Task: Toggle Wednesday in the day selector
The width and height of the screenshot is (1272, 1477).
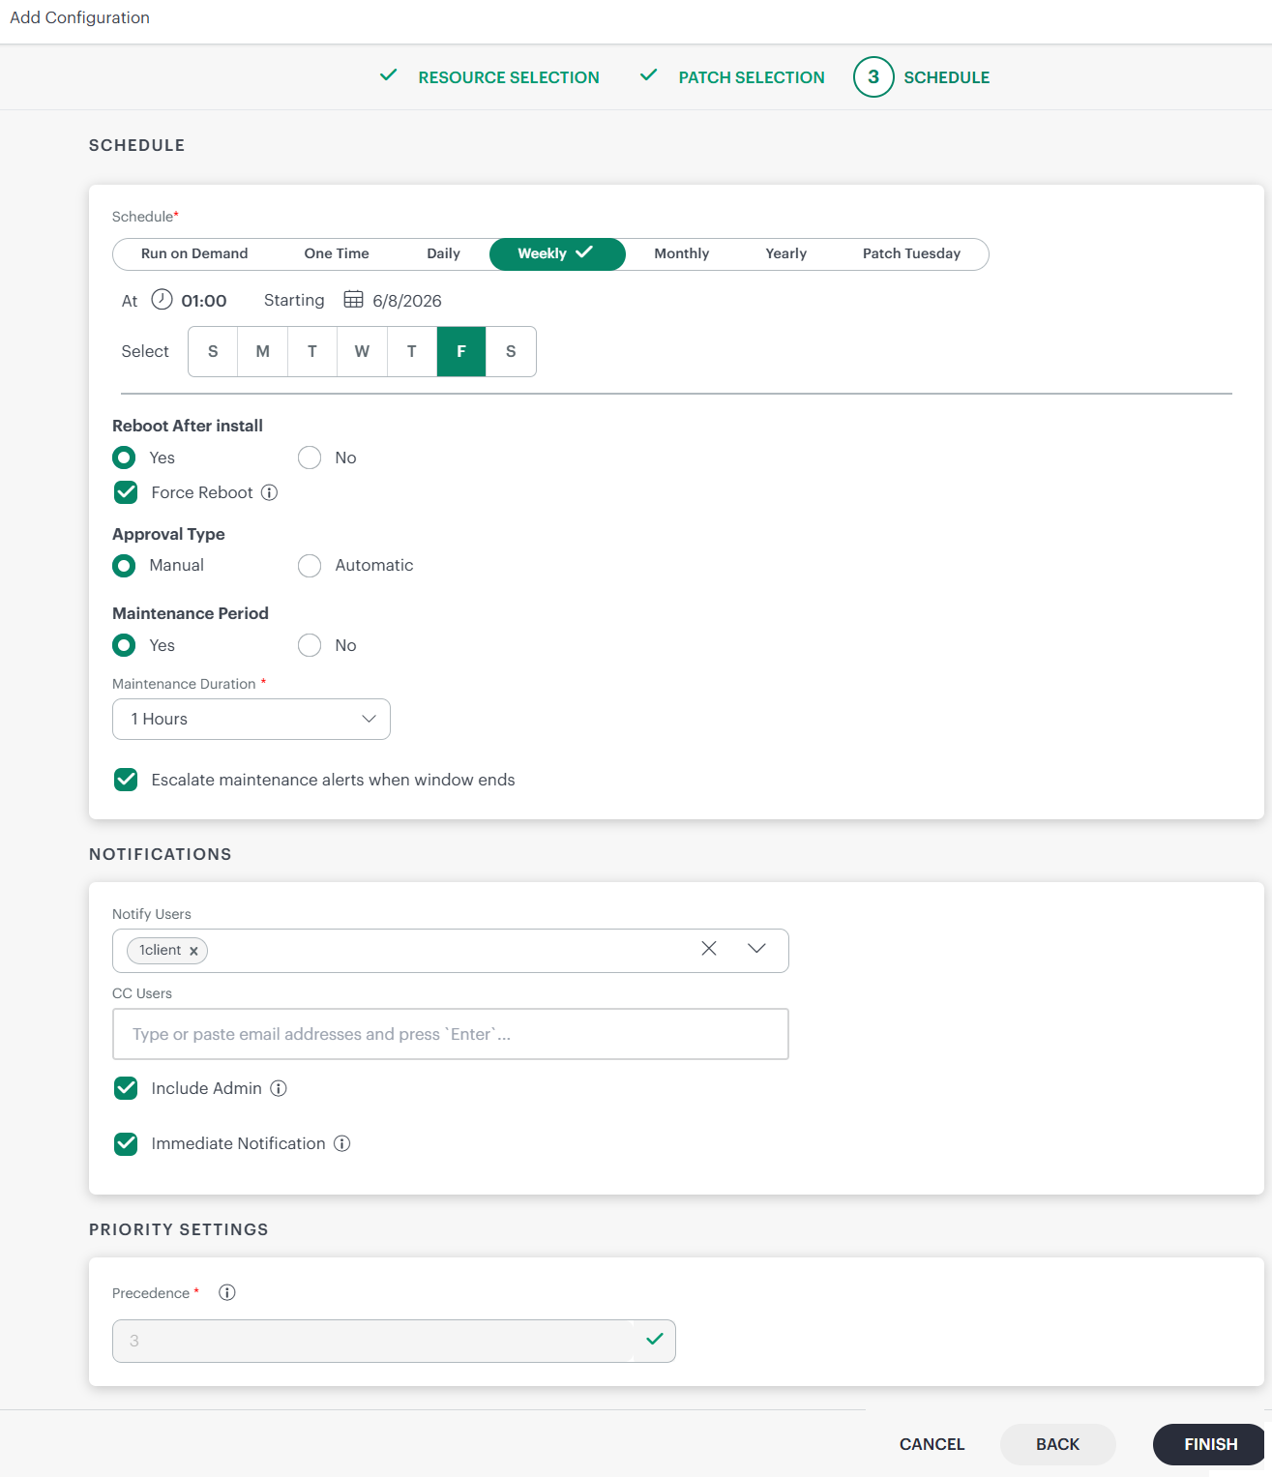Action: pos(362,351)
